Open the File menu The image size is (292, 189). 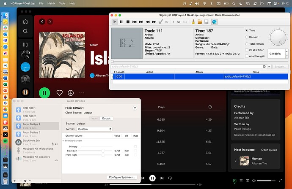pos(41,3)
